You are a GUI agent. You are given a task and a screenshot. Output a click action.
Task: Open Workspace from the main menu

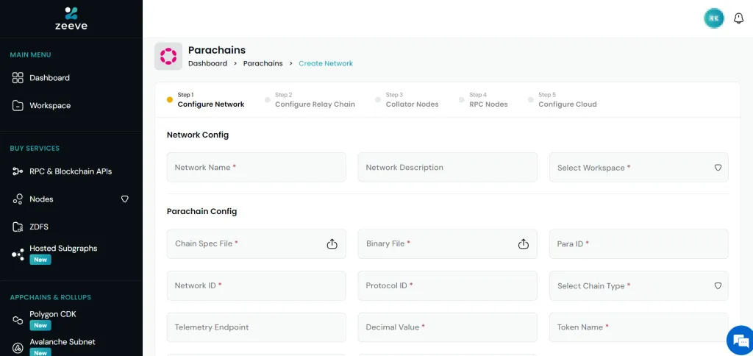pos(50,106)
